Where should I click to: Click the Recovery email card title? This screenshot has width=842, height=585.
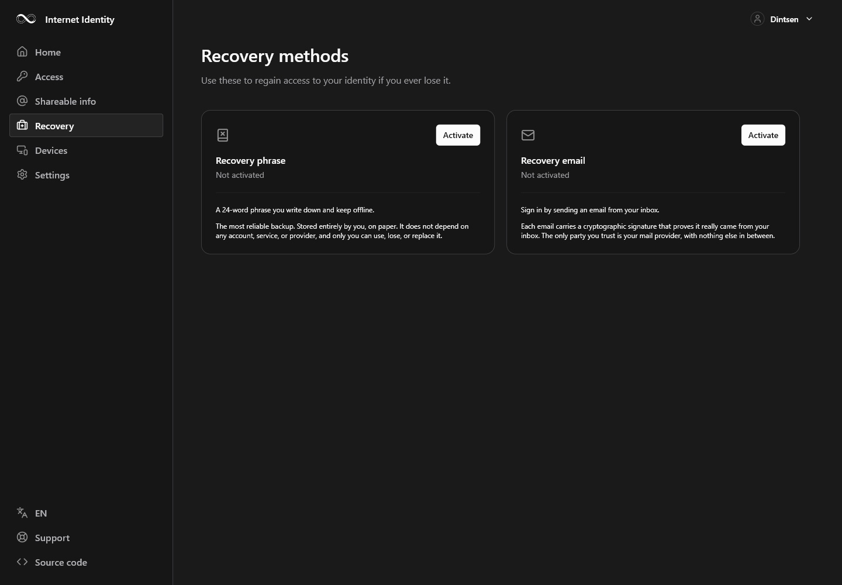click(x=553, y=160)
